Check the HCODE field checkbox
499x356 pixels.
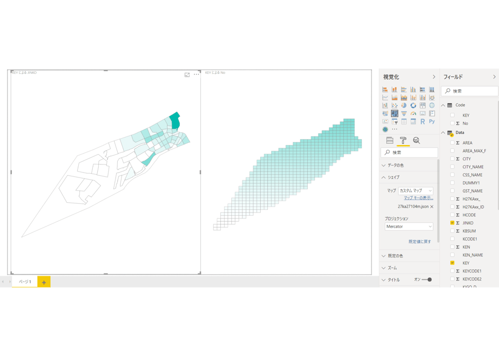[x=452, y=215]
